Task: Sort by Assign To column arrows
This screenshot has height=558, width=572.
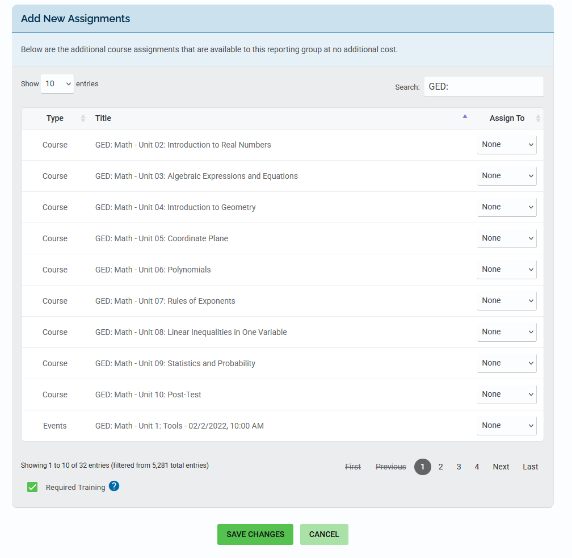Action: click(538, 118)
